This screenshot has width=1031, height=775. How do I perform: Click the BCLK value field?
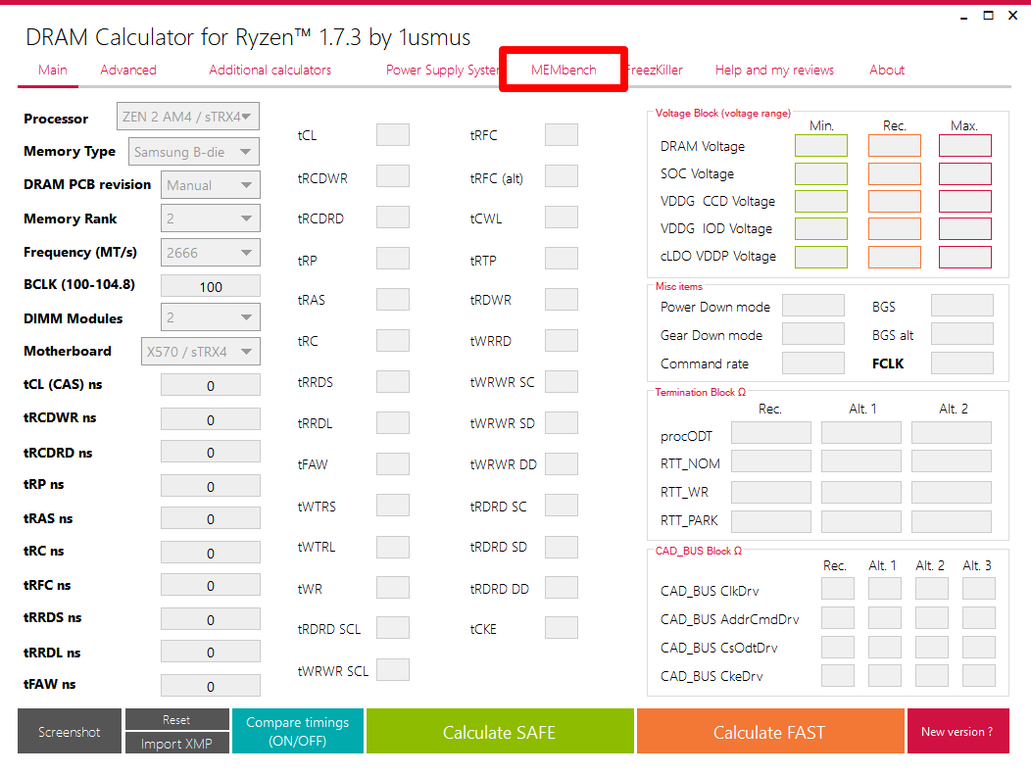[211, 287]
